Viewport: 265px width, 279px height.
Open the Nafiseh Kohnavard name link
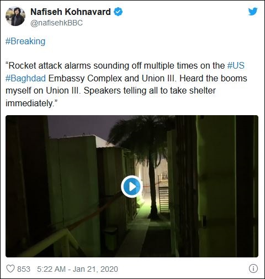click(71, 12)
